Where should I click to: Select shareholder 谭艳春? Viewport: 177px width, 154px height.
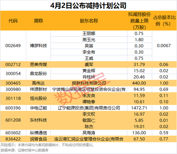(89, 102)
